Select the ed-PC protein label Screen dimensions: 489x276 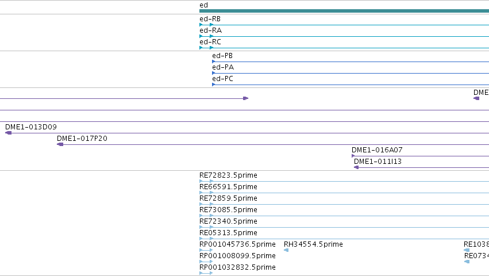[x=223, y=79]
